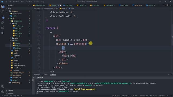Viewport: 173px width, 97px height.
Task: Split the editor to the right
Action: point(168,5)
